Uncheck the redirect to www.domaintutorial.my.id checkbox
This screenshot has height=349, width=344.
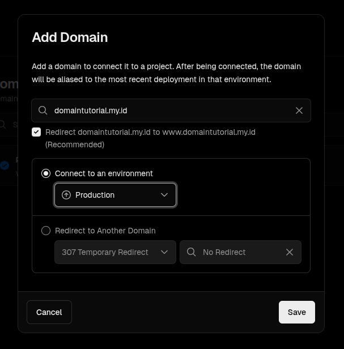[36, 132]
